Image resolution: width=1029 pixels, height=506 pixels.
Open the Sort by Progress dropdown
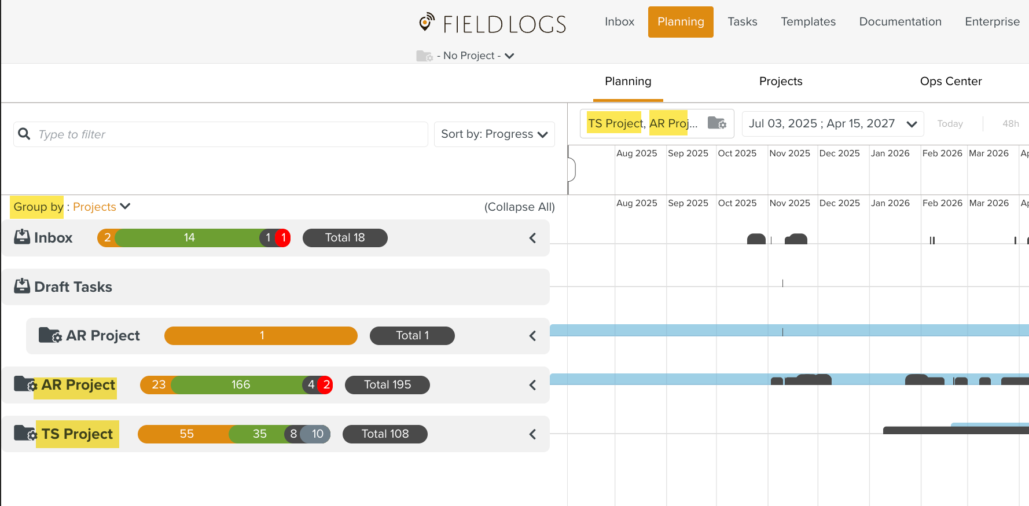[494, 134]
